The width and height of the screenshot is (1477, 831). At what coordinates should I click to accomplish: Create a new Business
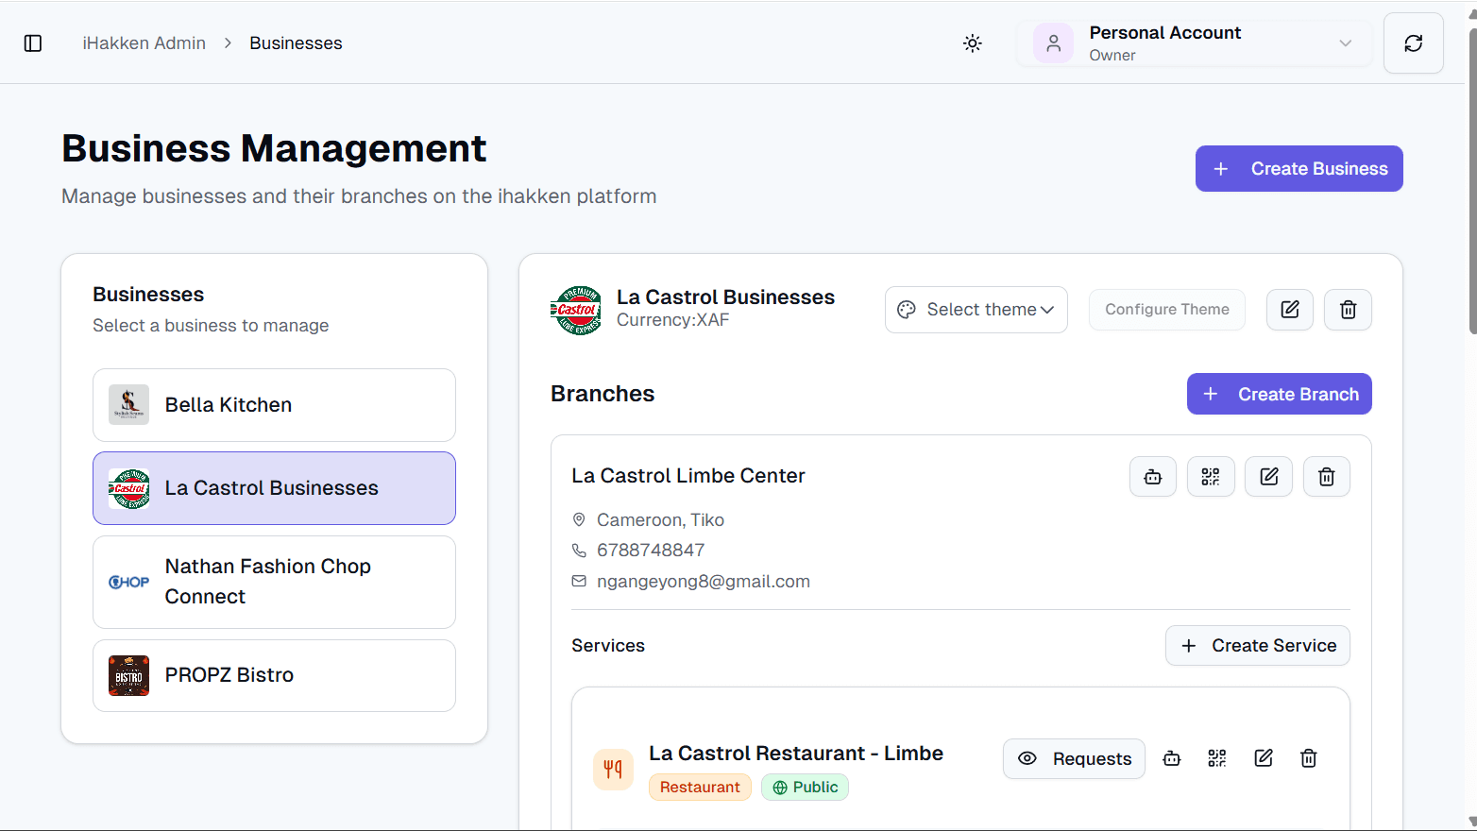click(x=1299, y=168)
